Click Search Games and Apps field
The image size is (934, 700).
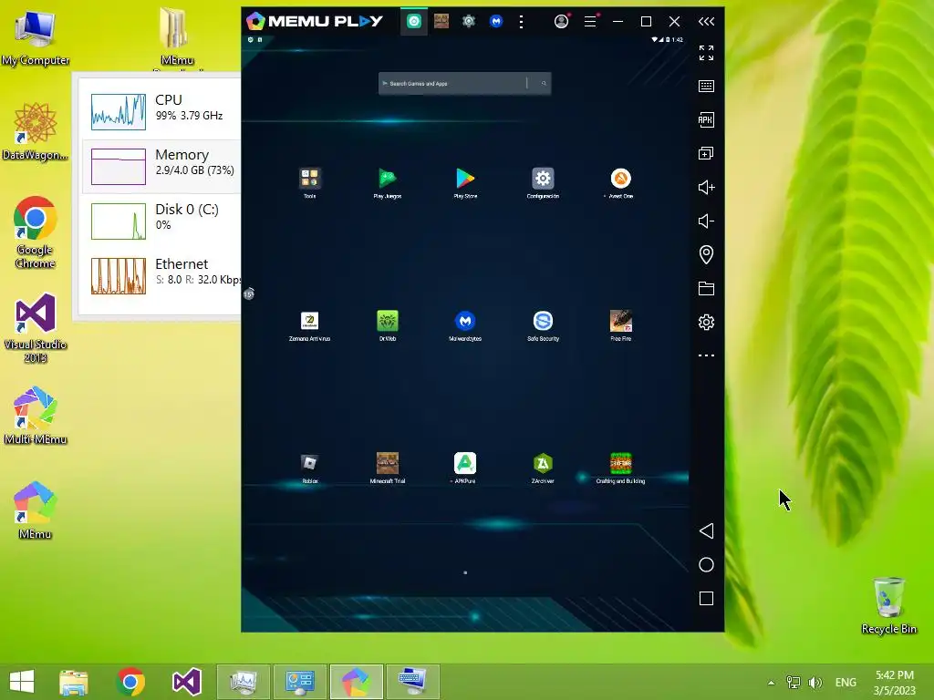(464, 83)
